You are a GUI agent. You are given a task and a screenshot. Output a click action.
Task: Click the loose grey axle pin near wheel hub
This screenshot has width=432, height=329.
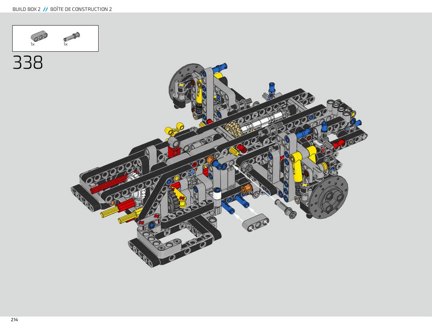[x=286, y=208]
